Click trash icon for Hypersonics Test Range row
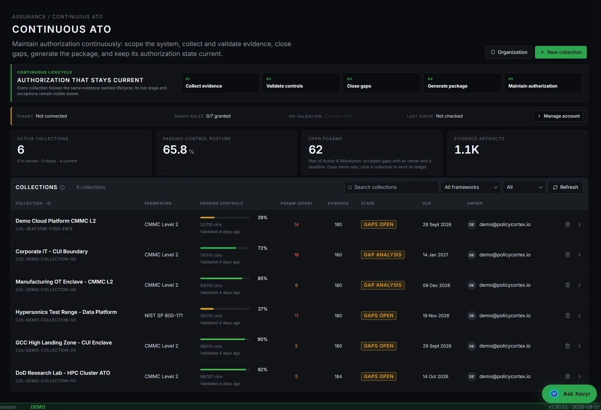 568,316
